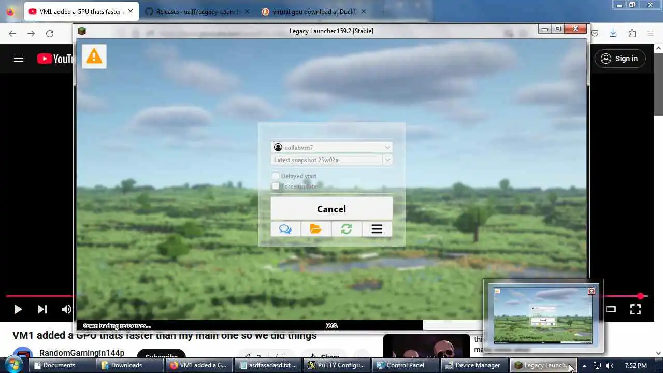This screenshot has height=373, width=663.
Task: Subscribe to the YouTube channel
Action: click(161, 354)
